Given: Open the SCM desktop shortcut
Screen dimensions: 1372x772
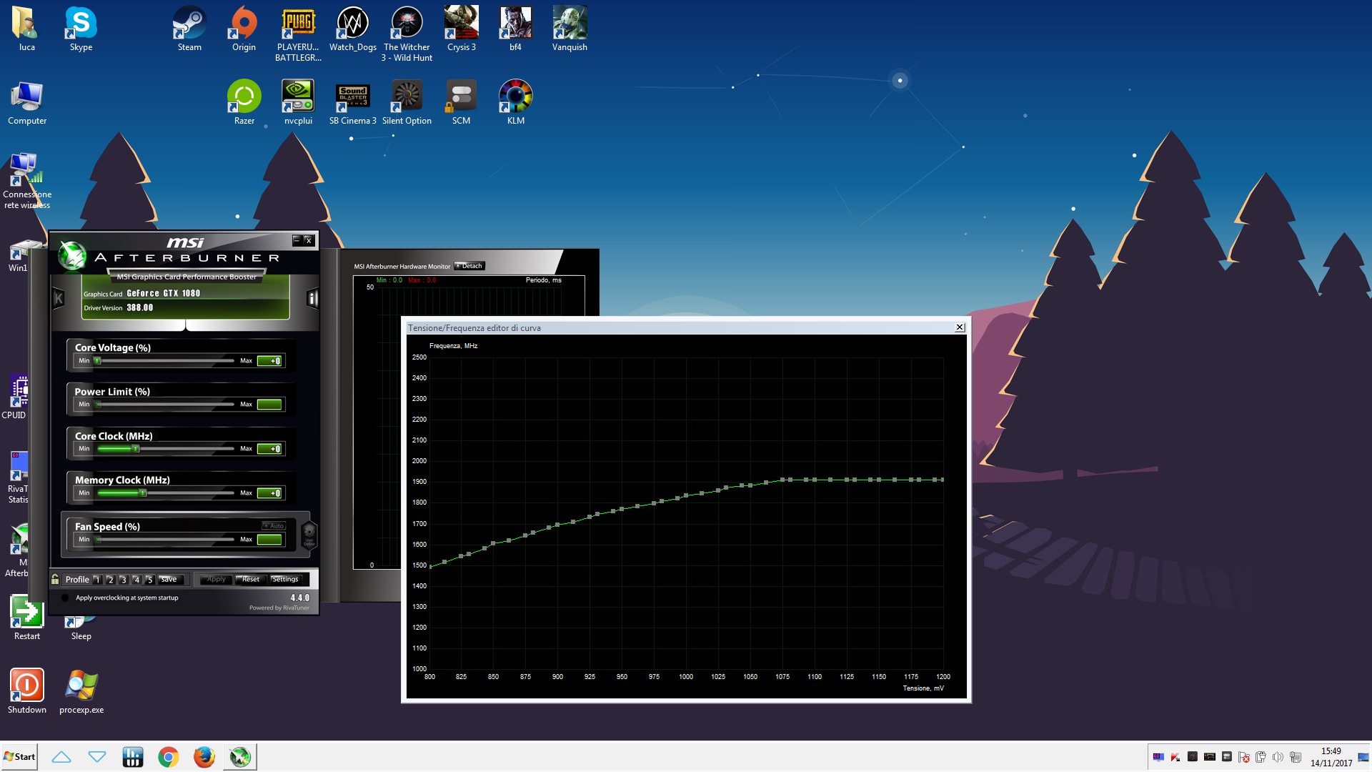Looking at the screenshot, I should click(x=461, y=103).
